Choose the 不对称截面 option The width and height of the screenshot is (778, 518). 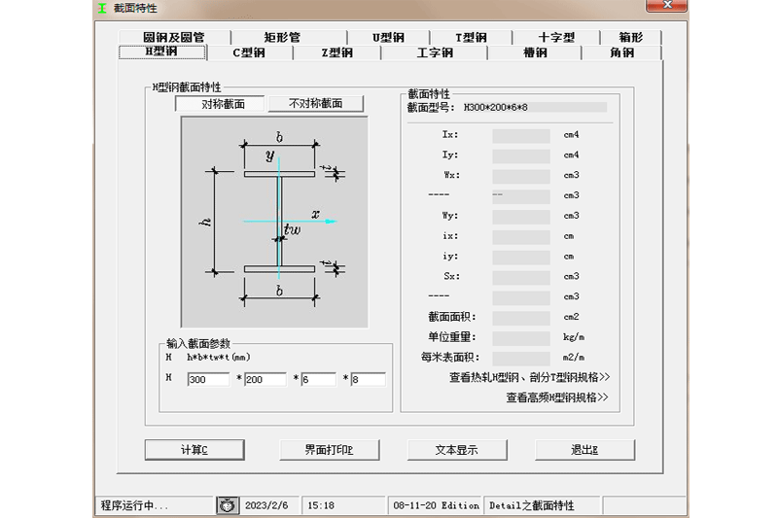315,104
